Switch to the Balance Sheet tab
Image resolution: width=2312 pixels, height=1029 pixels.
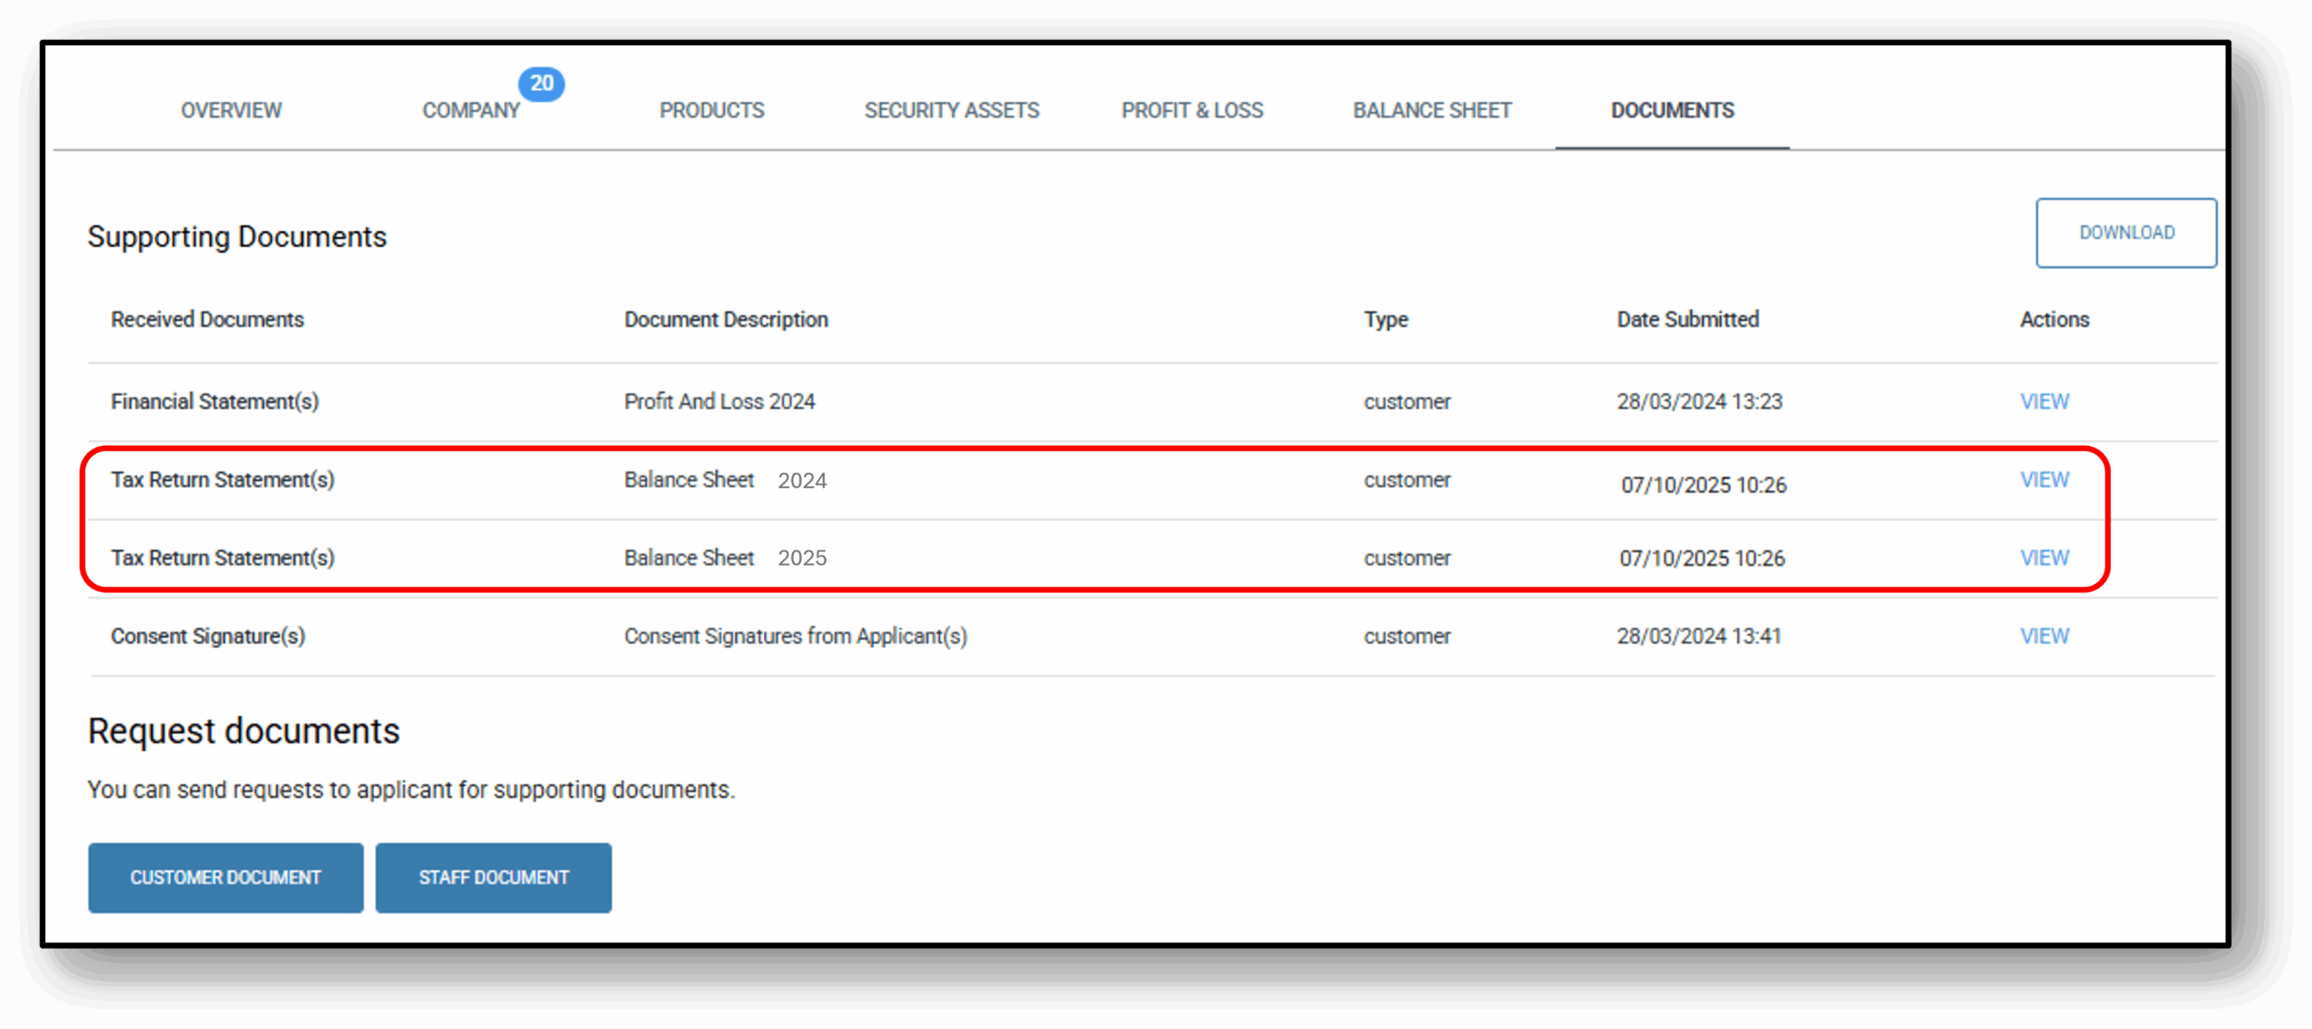click(1431, 110)
